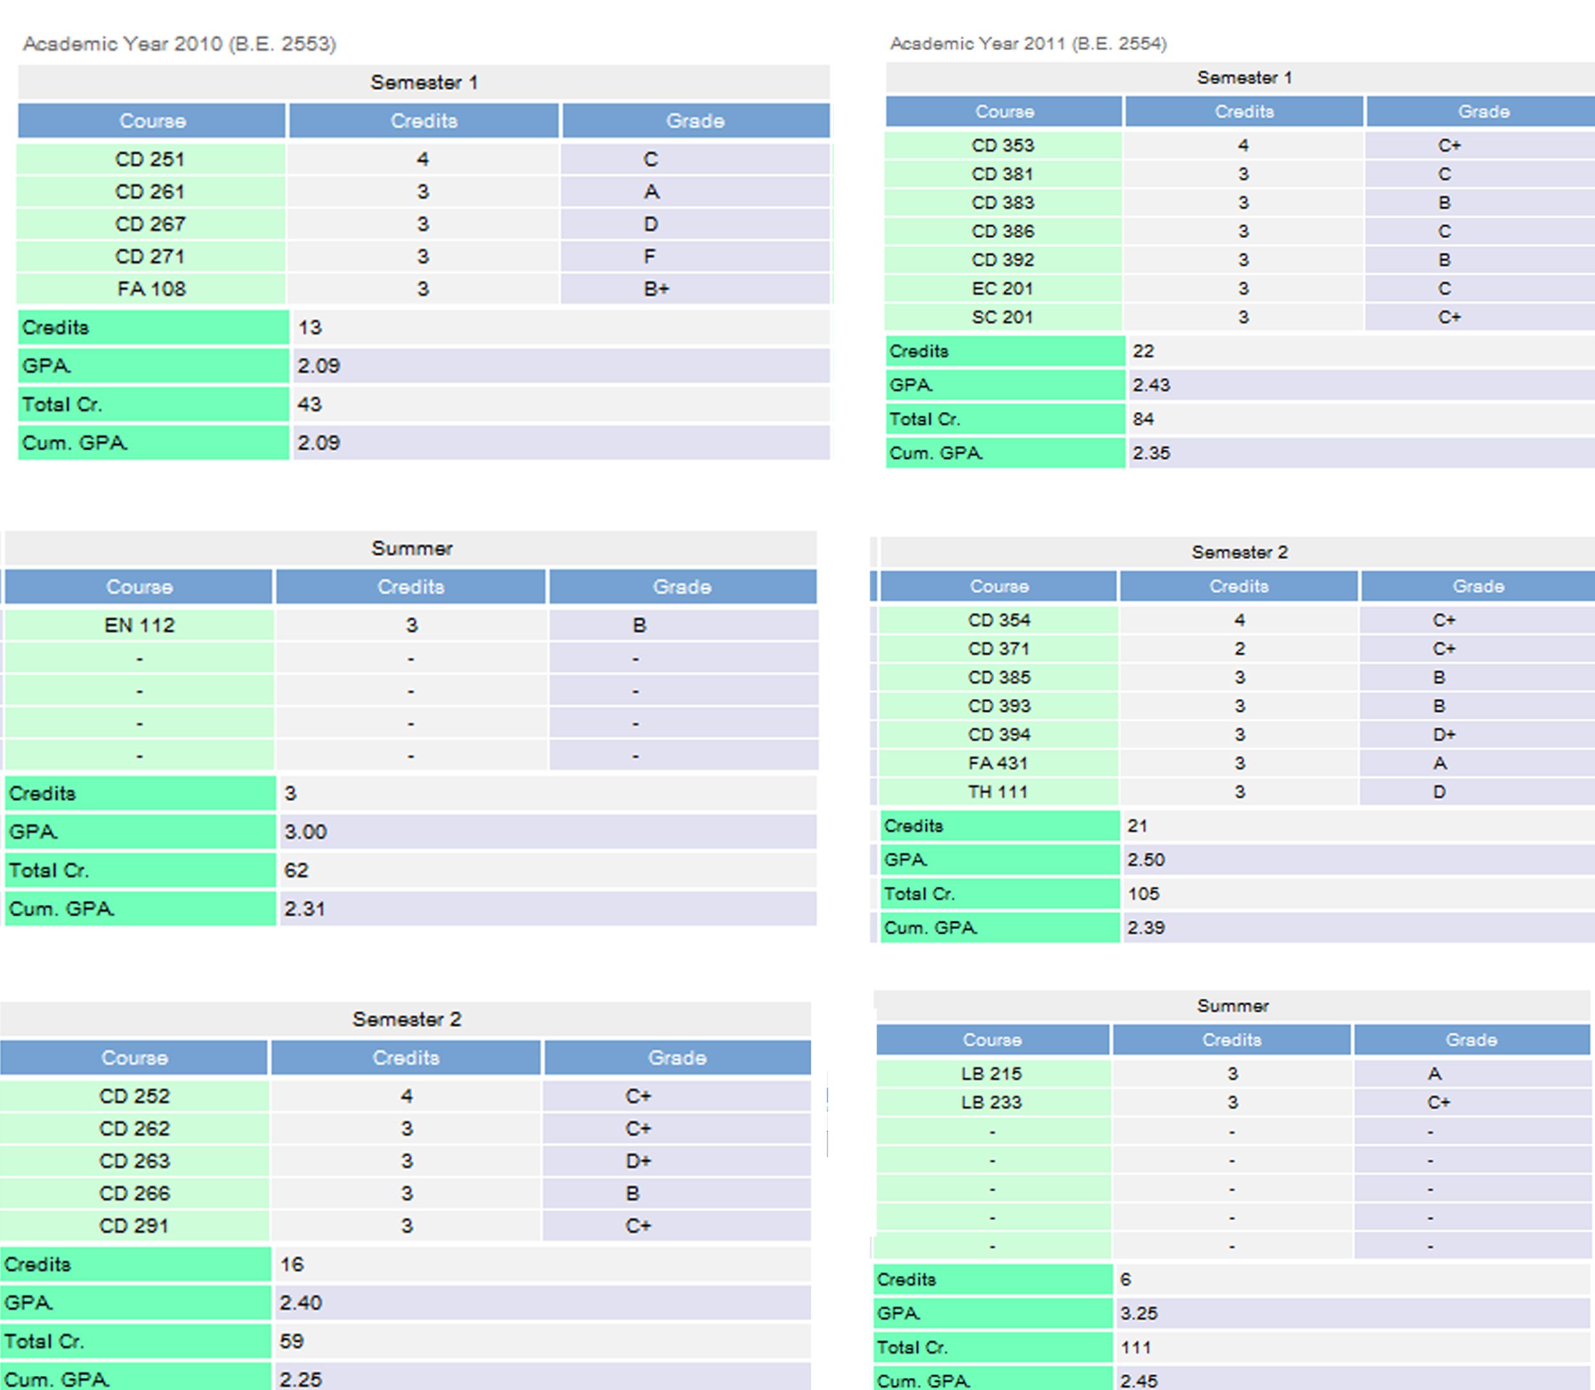Click the Academic Year 2011 heading

coord(1028,44)
